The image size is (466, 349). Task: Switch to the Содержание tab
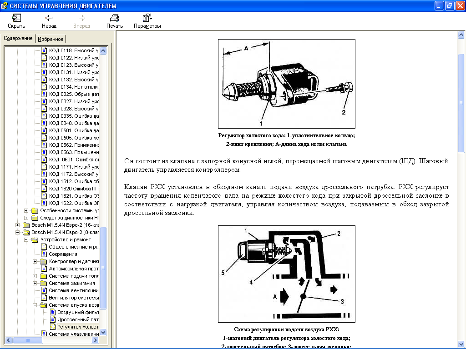point(18,38)
